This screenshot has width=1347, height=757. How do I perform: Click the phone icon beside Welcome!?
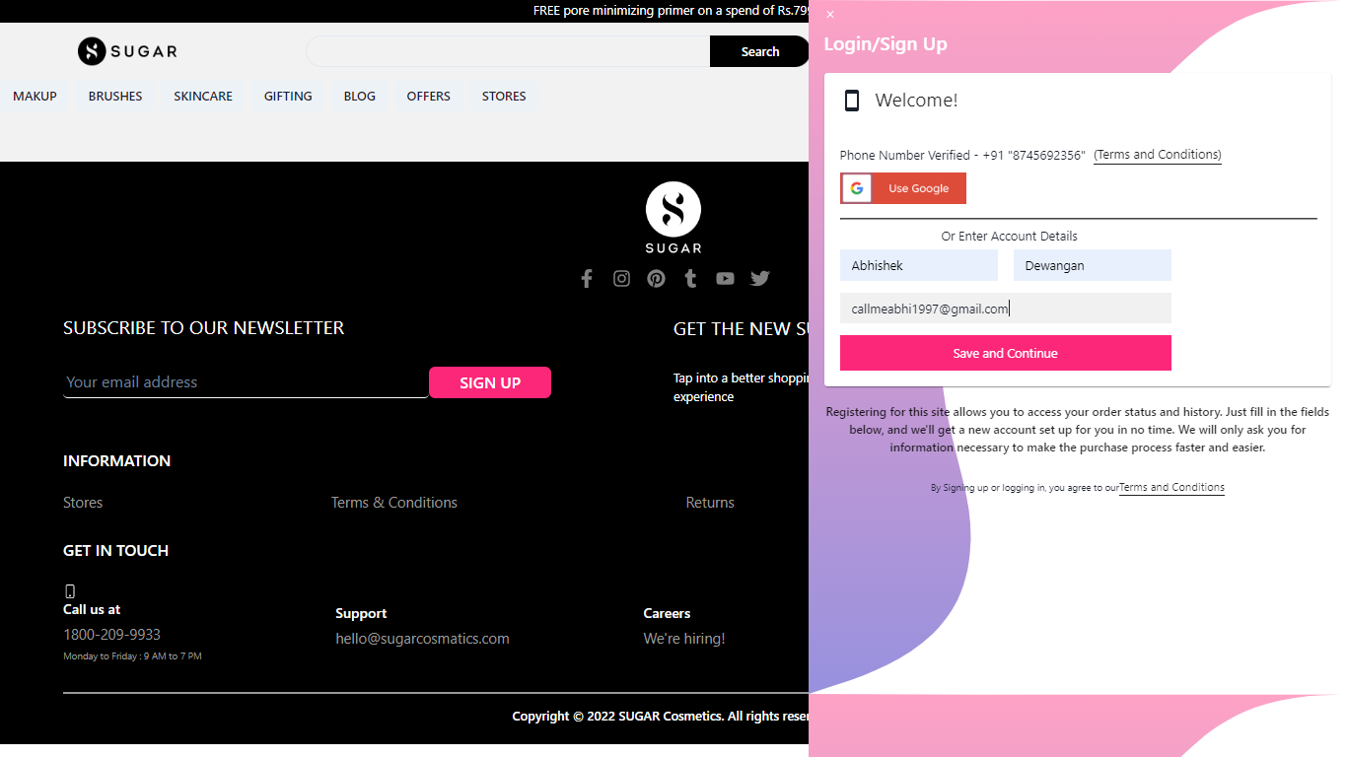coord(852,101)
